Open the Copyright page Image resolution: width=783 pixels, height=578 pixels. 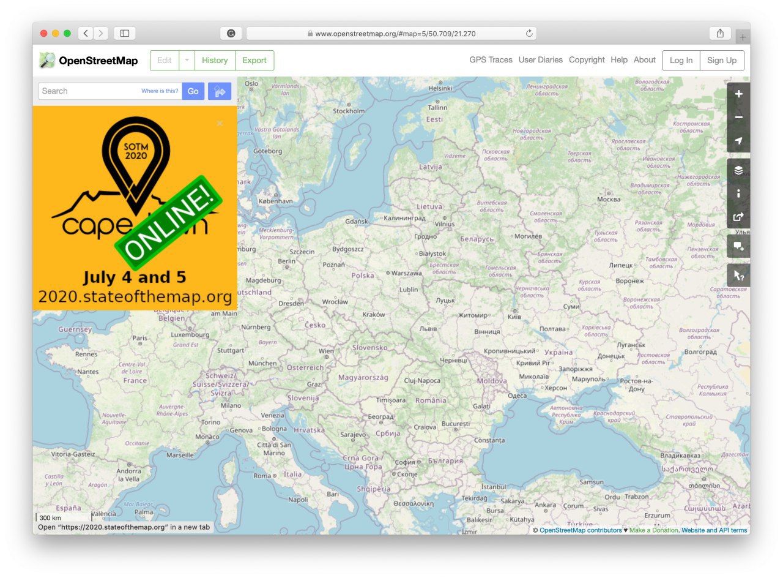pyautogui.click(x=587, y=60)
